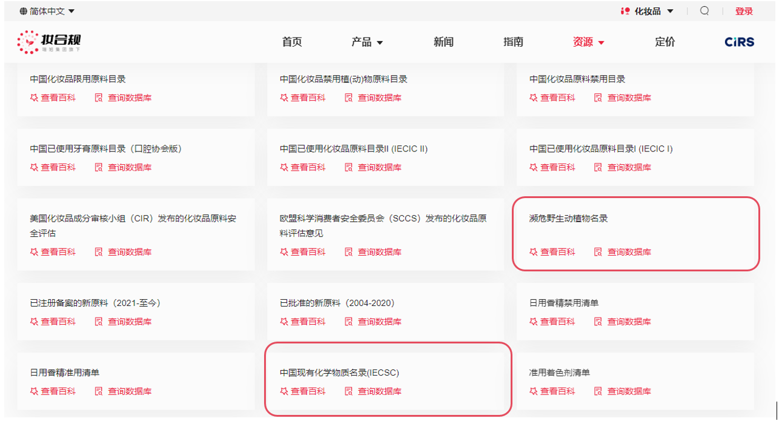
Task: Open the 资源 dropdown menu
Action: coord(583,42)
